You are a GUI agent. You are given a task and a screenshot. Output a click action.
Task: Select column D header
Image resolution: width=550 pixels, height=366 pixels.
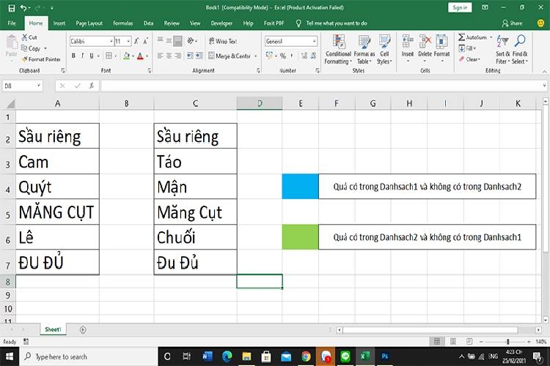[x=260, y=103]
